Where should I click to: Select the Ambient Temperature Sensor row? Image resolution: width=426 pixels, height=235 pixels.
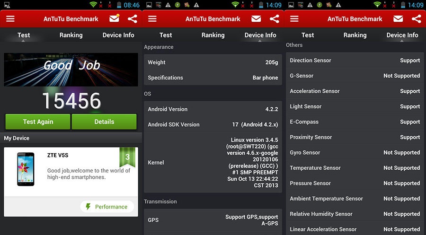355,199
